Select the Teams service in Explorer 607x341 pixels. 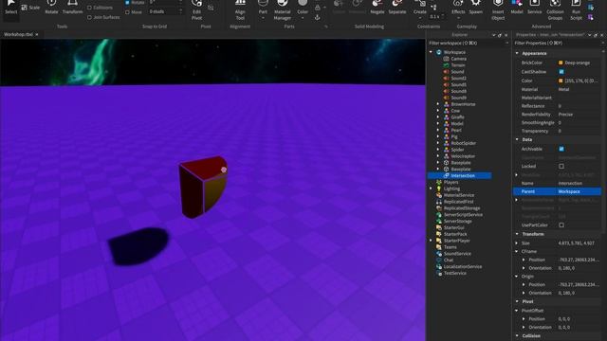tap(450, 247)
